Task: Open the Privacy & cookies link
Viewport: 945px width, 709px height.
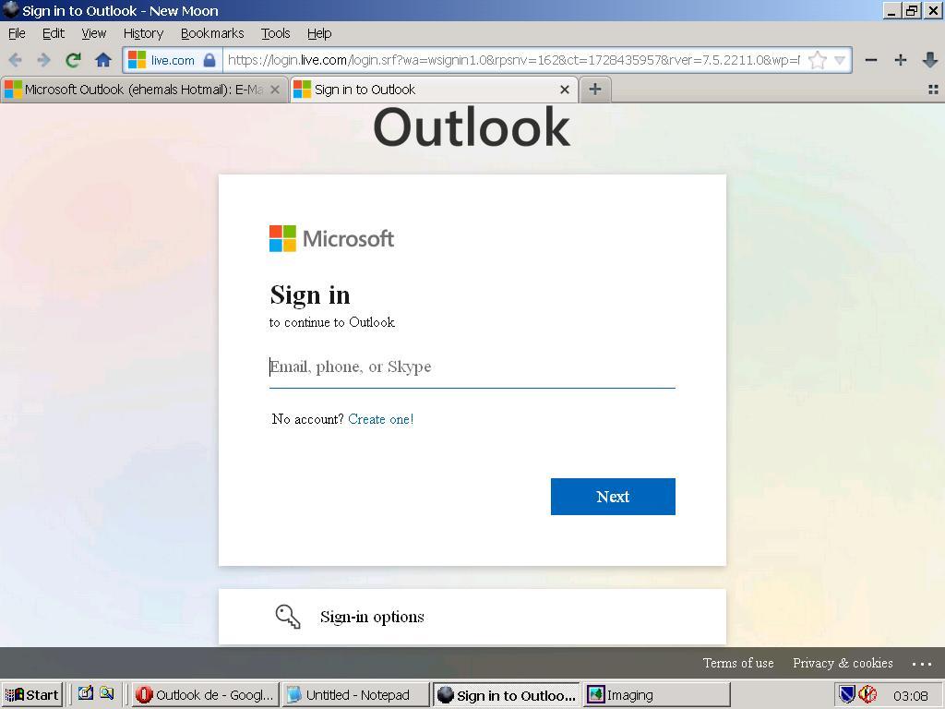Action: click(x=843, y=663)
